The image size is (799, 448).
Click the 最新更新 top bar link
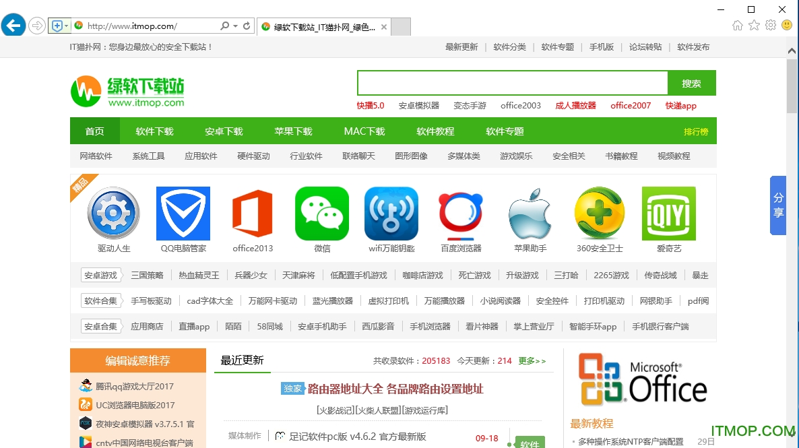pos(461,47)
